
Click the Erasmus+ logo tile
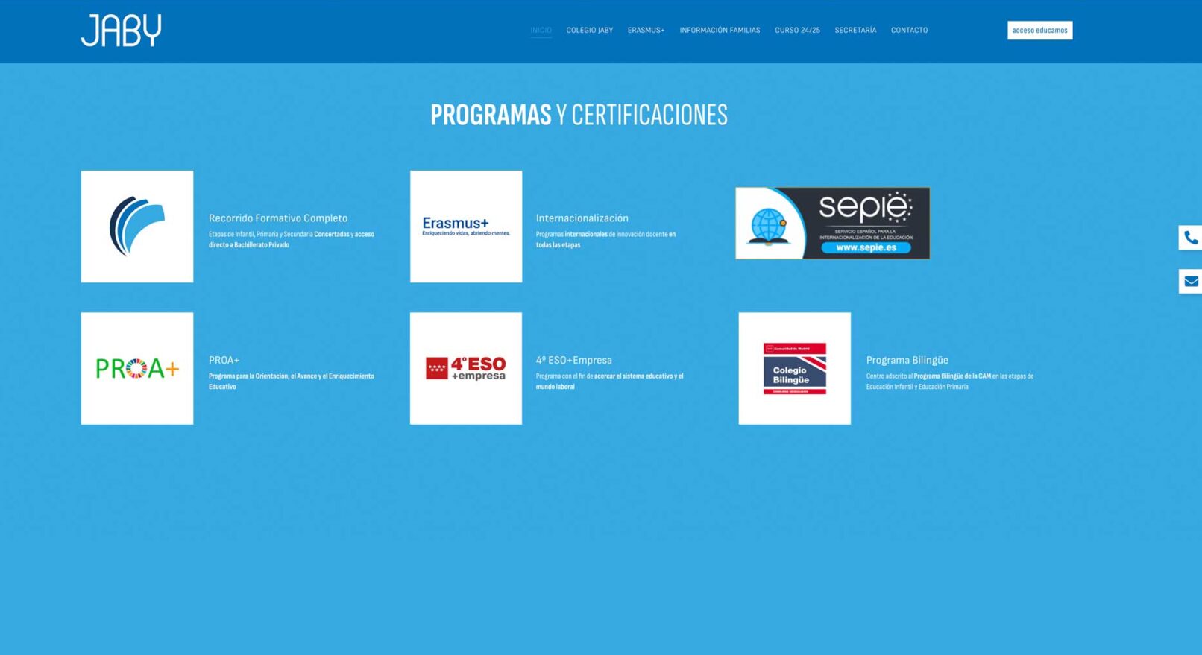click(x=466, y=227)
